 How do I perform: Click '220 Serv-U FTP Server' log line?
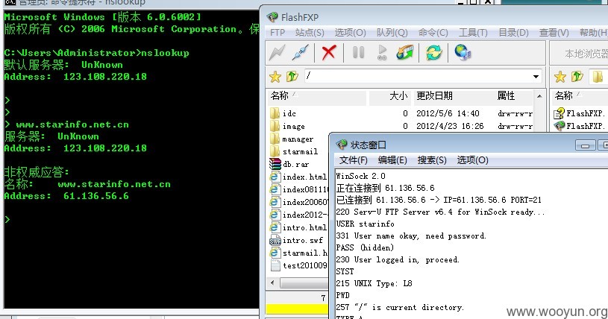[x=440, y=212]
